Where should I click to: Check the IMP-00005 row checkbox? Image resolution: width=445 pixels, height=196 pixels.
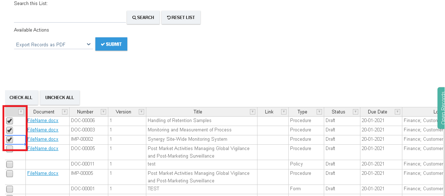tap(10, 173)
